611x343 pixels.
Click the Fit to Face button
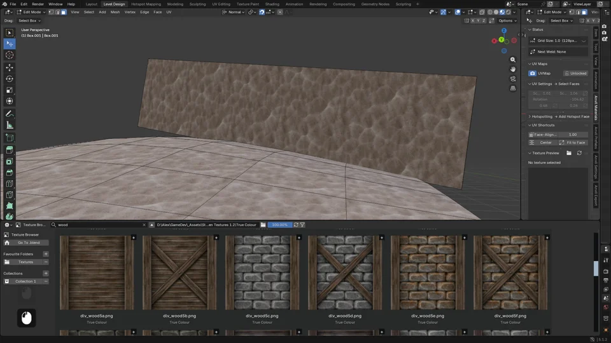pos(573,143)
